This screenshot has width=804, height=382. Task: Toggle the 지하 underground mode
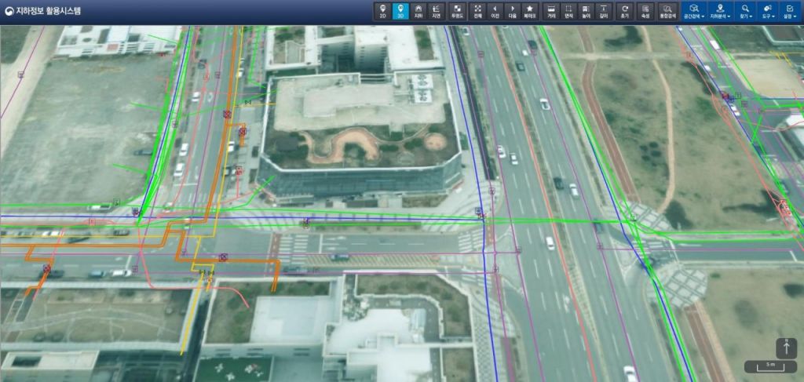(418, 11)
